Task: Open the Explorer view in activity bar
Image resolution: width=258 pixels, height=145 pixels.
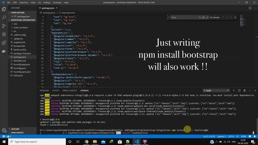Action: click(x=4, y=9)
